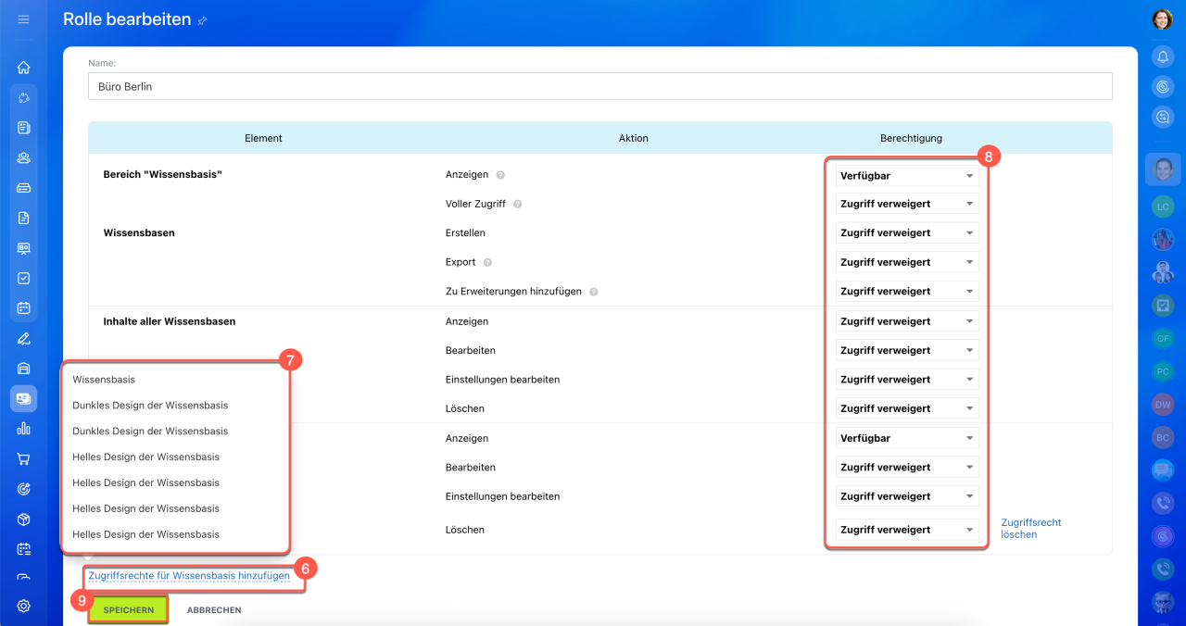Open the tasks checkmark icon in sidebar

(x=24, y=278)
